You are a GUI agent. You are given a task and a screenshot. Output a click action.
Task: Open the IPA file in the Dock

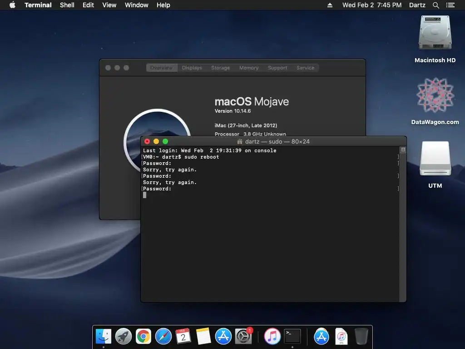[341, 336]
